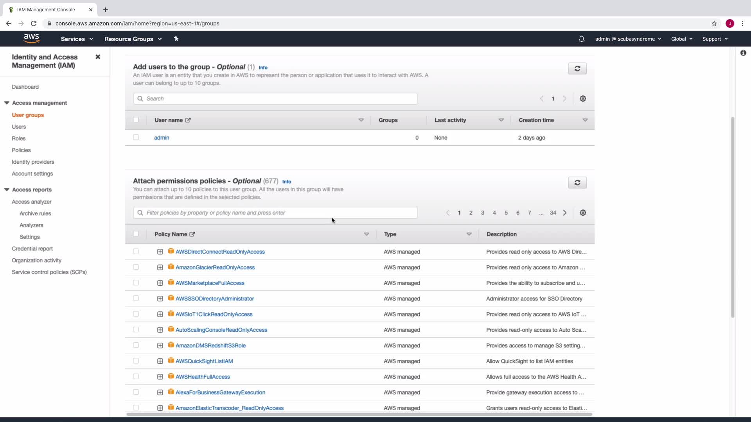The image size is (751, 422).
Task: Refresh the permissions policies list
Action: (577, 182)
